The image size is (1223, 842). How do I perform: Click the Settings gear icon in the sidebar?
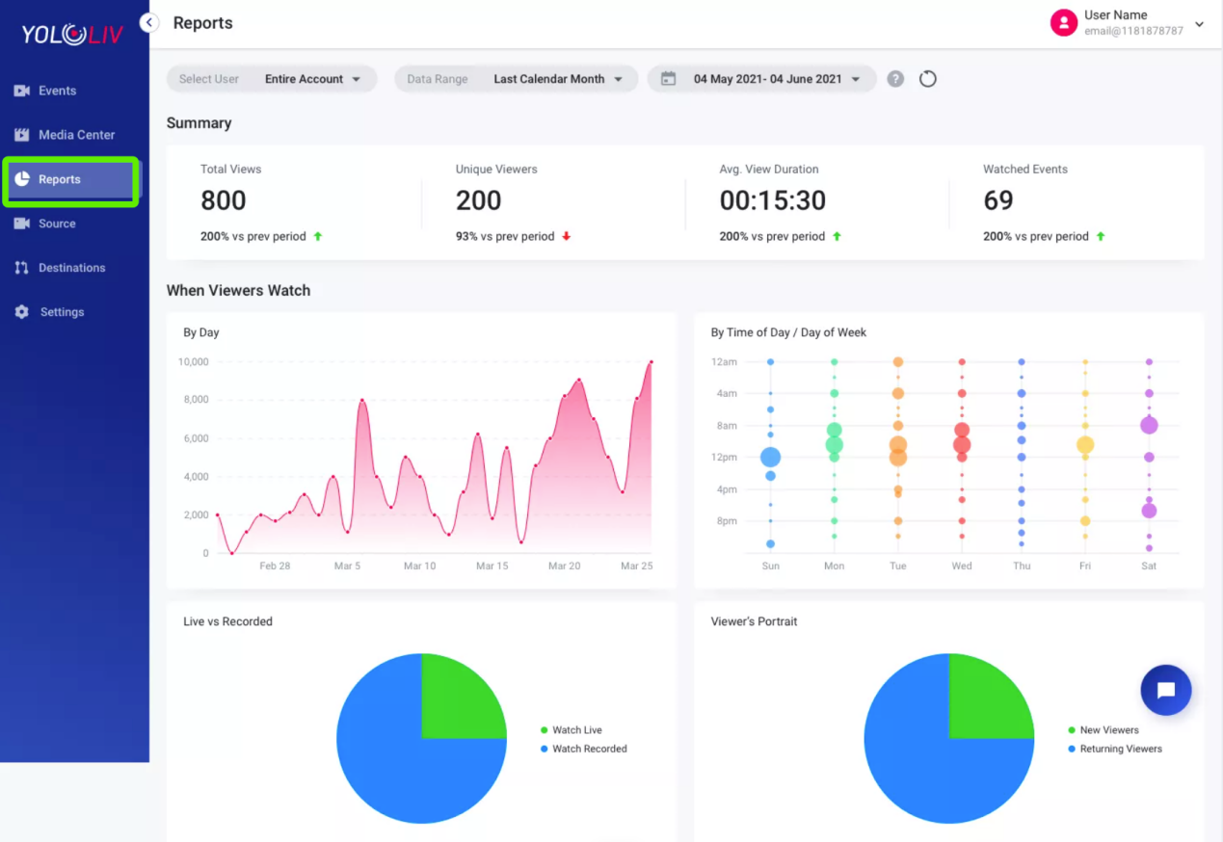tap(21, 312)
